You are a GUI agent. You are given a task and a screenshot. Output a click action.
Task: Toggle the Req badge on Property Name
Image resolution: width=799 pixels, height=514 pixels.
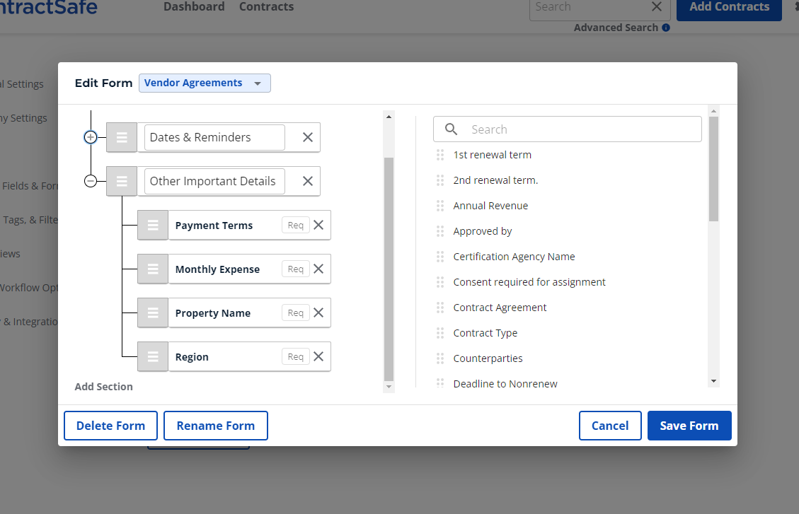point(295,313)
